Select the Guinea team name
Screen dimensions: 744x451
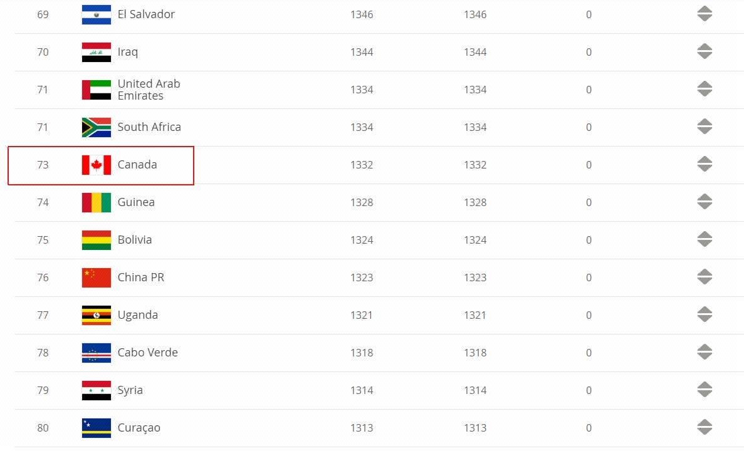point(136,202)
